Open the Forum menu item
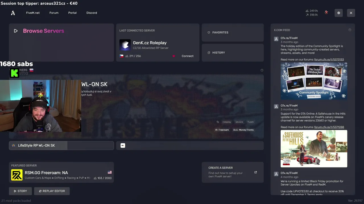 54,13
